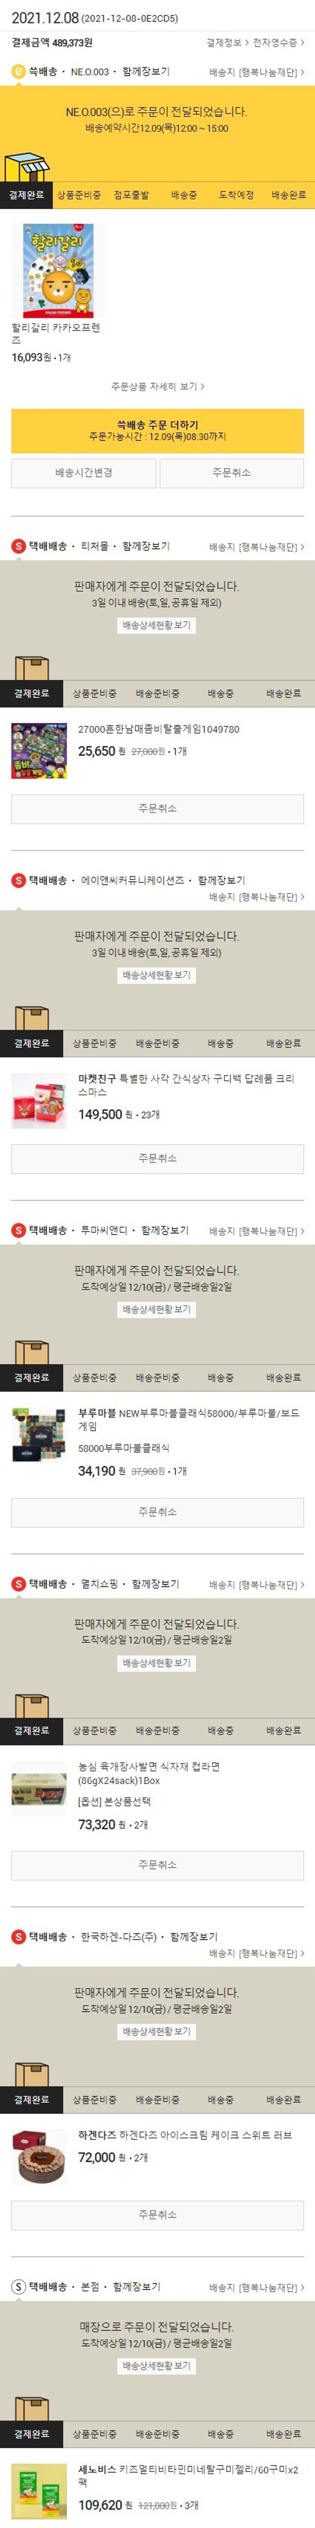Open 할리갈리 카카오프렌즈 product thumbnail
This screenshot has width=315, height=2528.
(58, 270)
